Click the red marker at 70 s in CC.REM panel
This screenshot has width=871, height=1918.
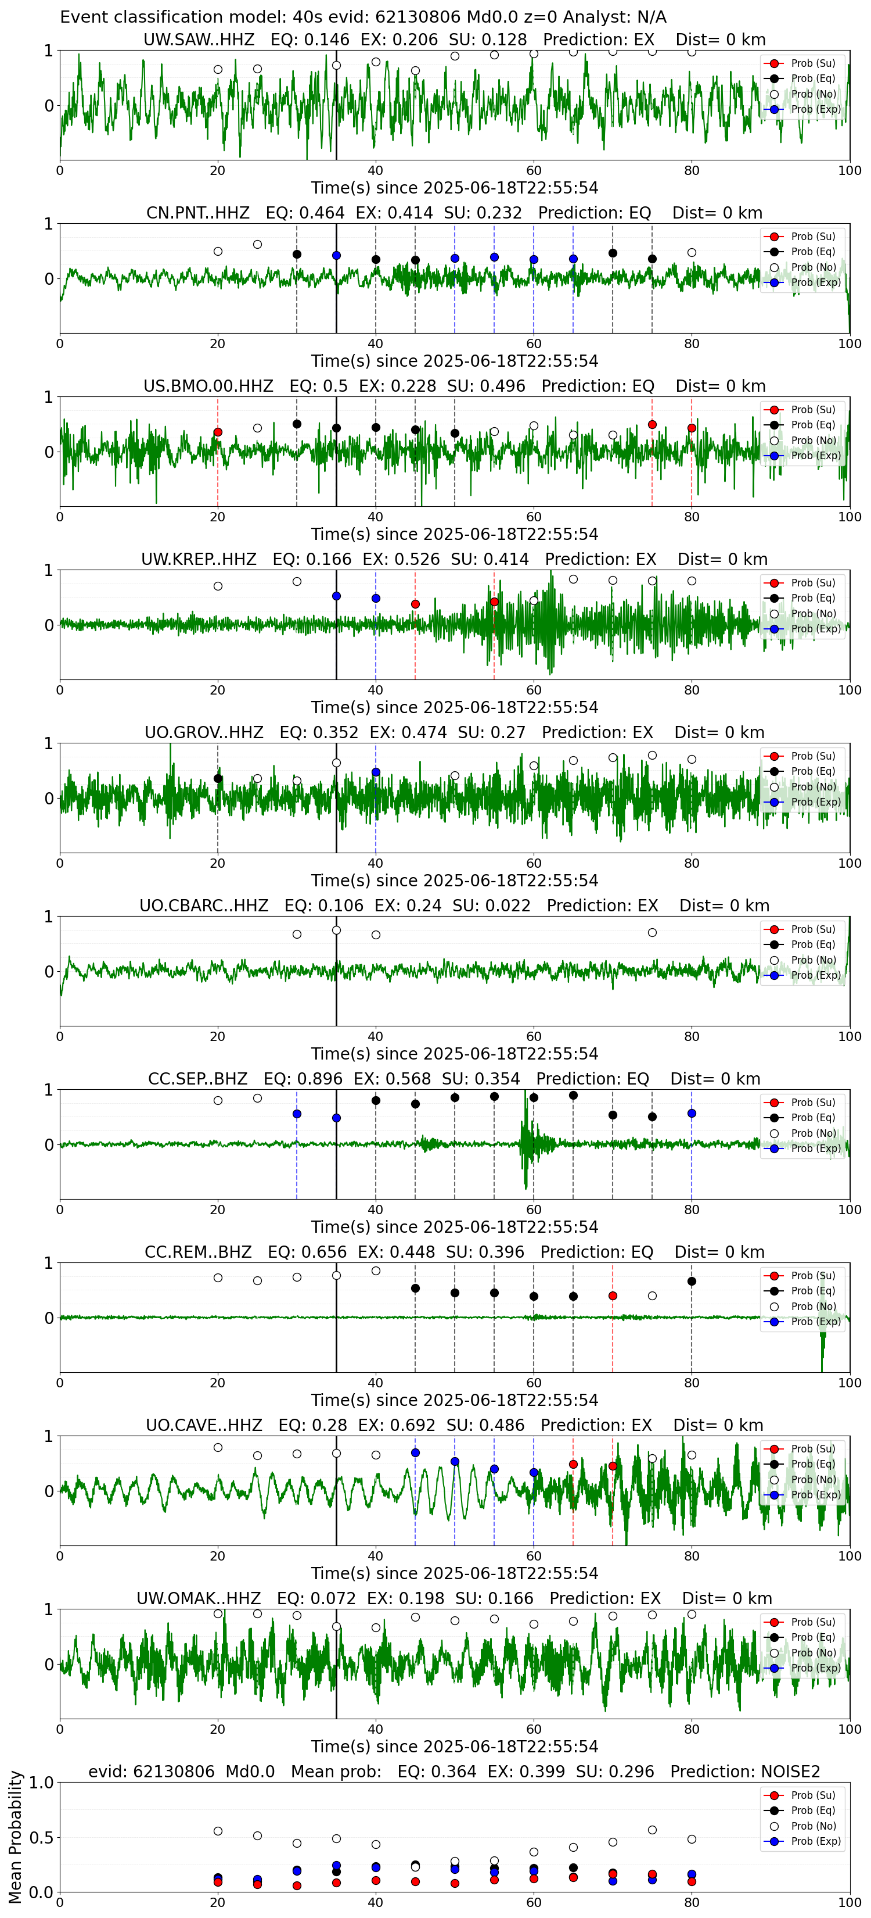(x=613, y=1296)
